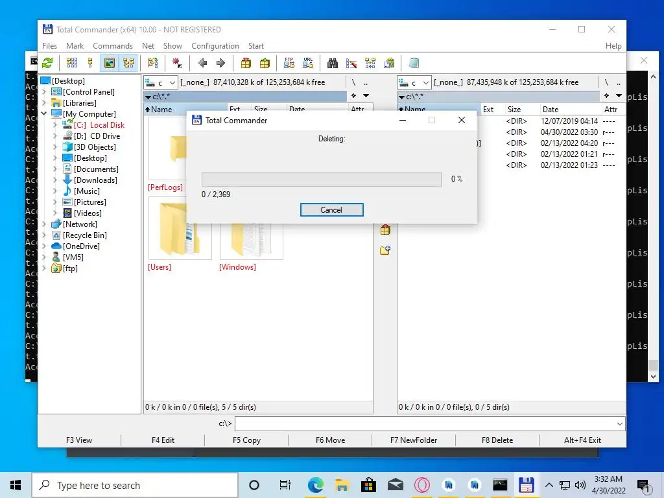Click the F7 NewFolder button
The width and height of the screenshot is (664, 498).
click(x=414, y=440)
